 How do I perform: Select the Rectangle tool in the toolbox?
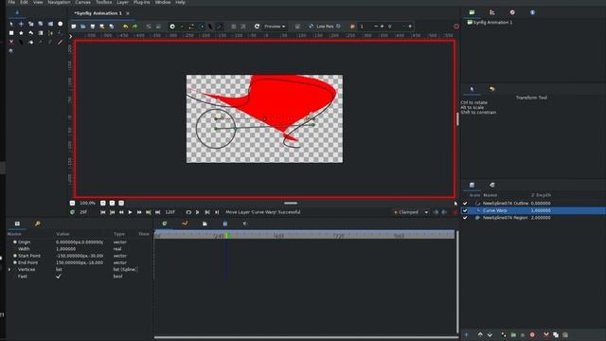[11, 33]
